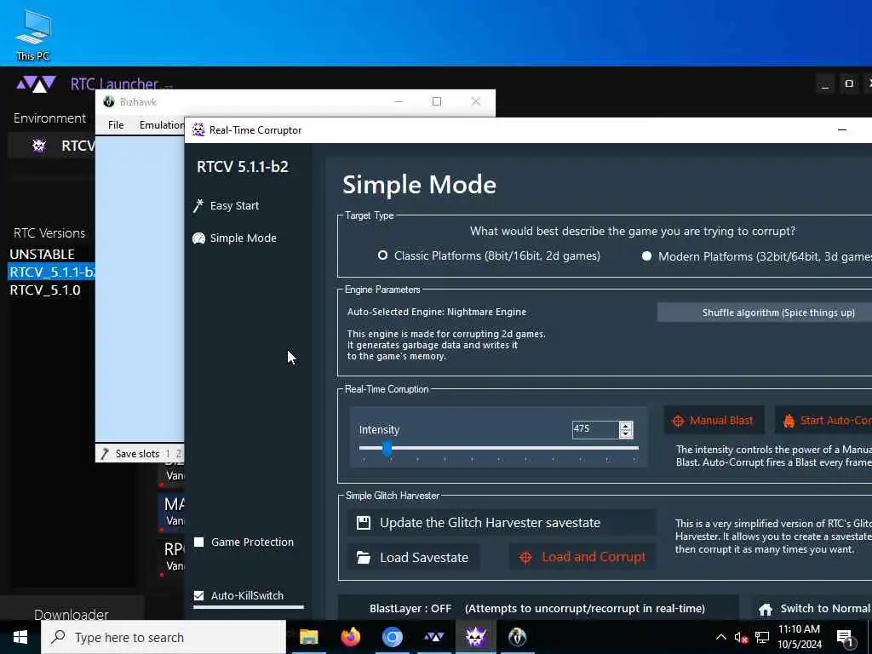Open the Windows Start menu

pos(20,637)
